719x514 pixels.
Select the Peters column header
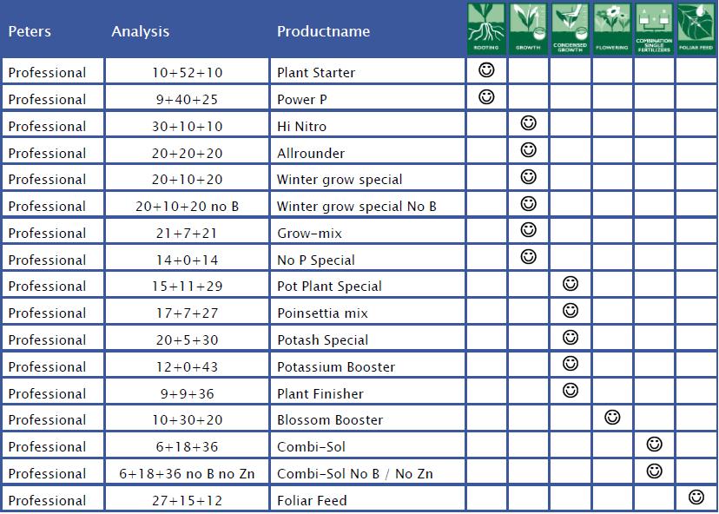[x=30, y=31]
